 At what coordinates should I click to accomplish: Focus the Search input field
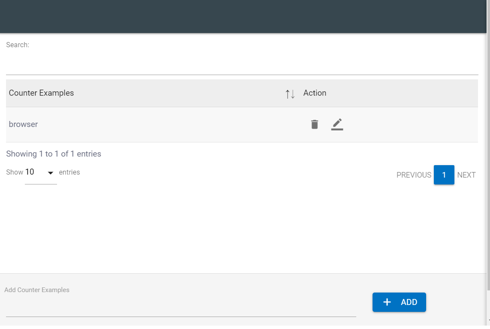[242, 65]
